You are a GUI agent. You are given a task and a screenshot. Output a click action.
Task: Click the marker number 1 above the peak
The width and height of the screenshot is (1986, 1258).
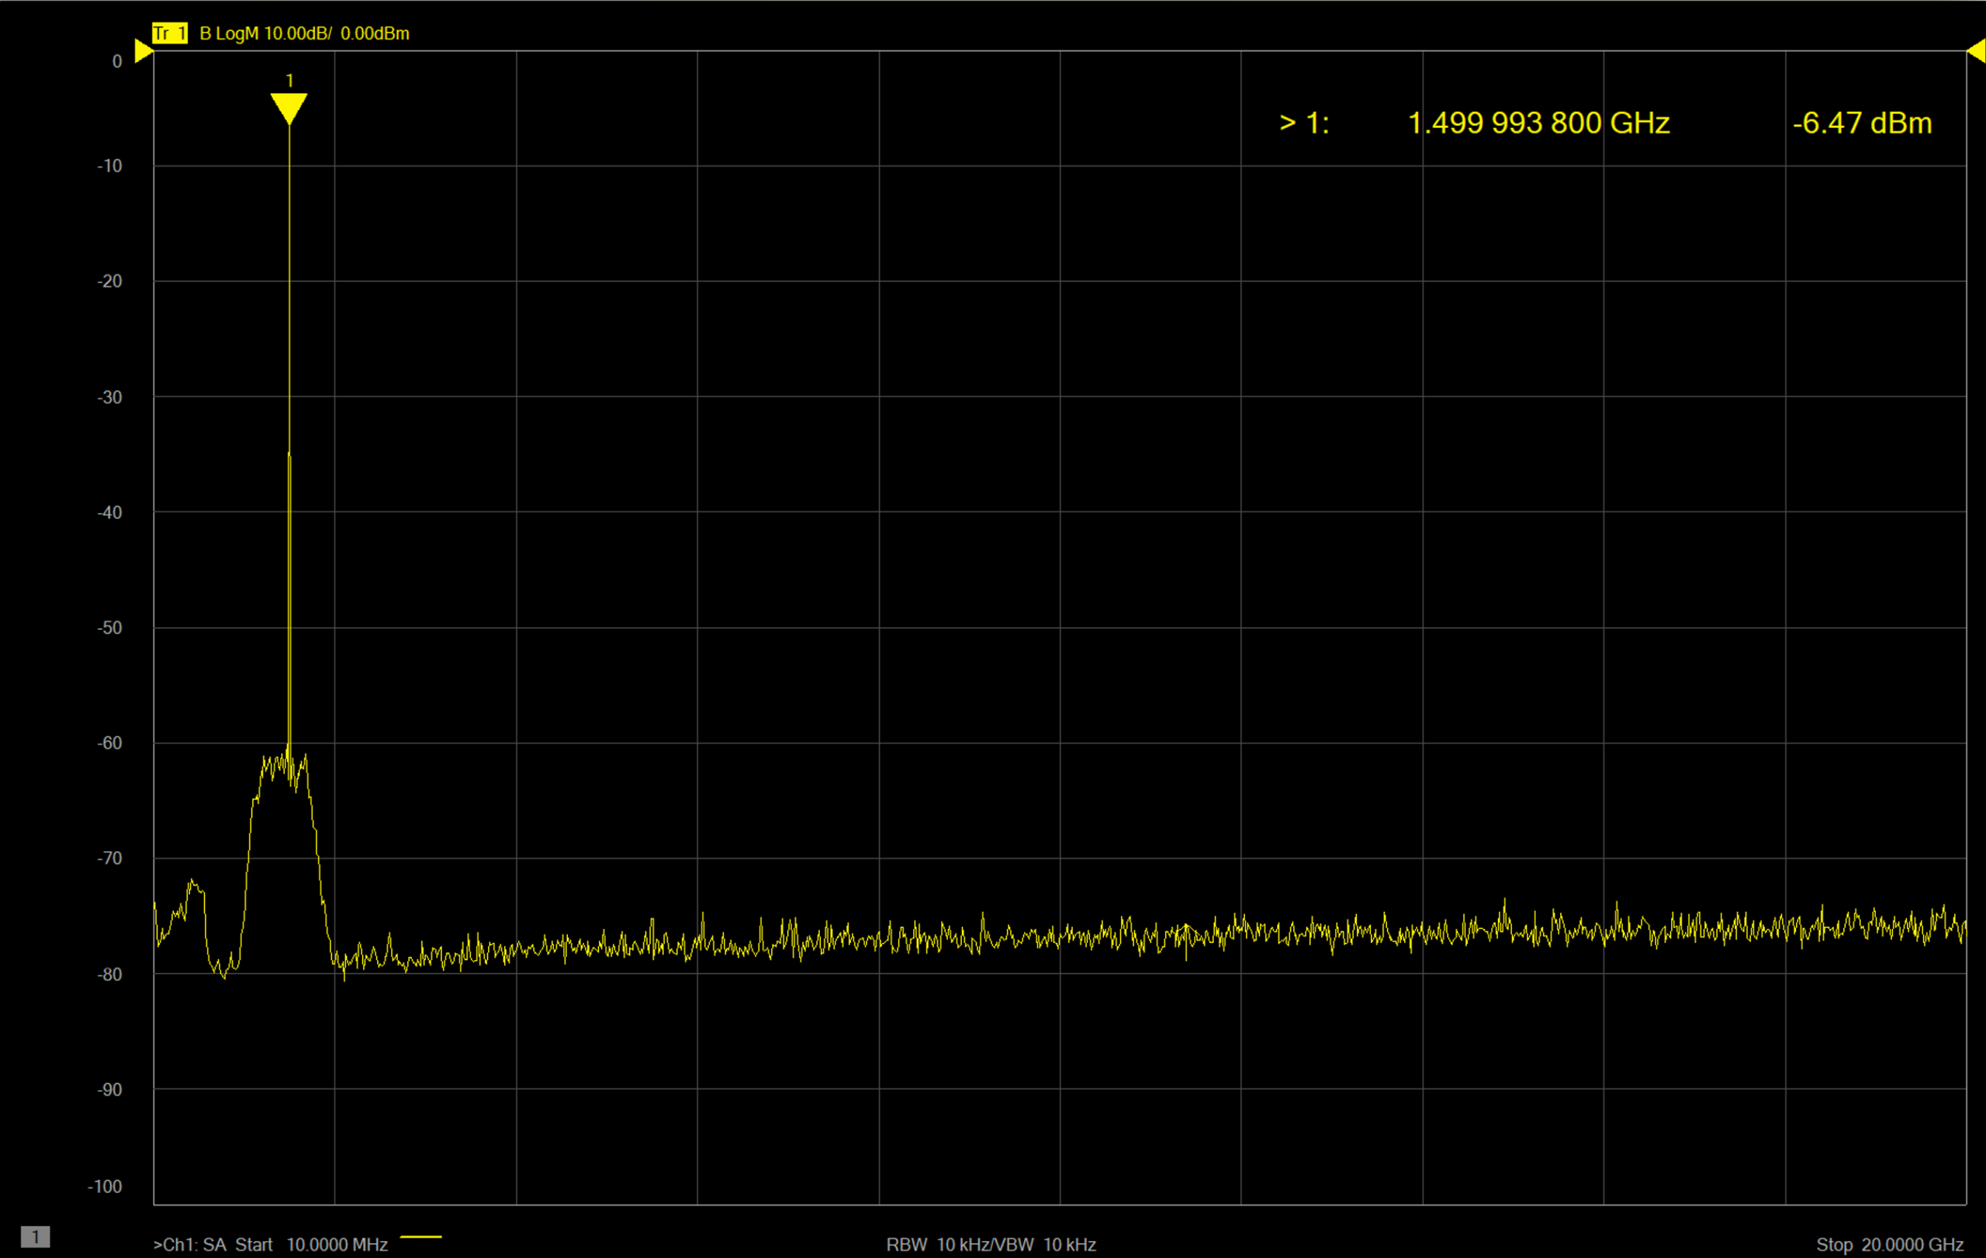[289, 80]
